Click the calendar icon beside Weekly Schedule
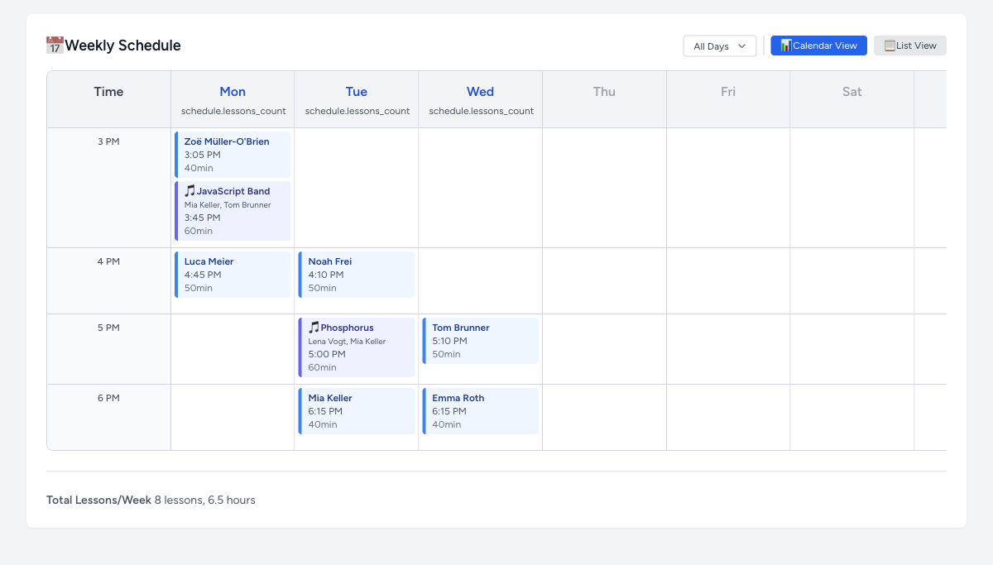The height and width of the screenshot is (565, 993). (x=55, y=45)
